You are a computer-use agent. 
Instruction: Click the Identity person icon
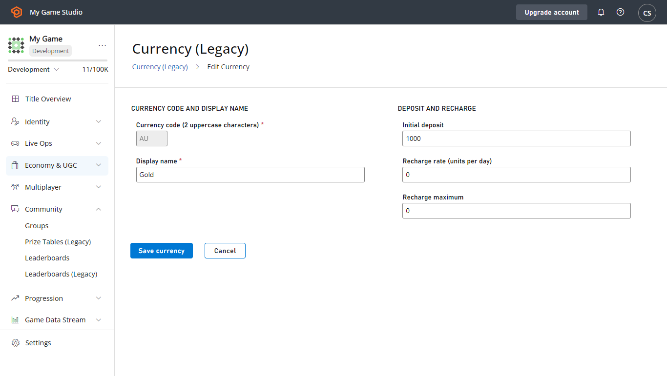pyautogui.click(x=15, y=121)
